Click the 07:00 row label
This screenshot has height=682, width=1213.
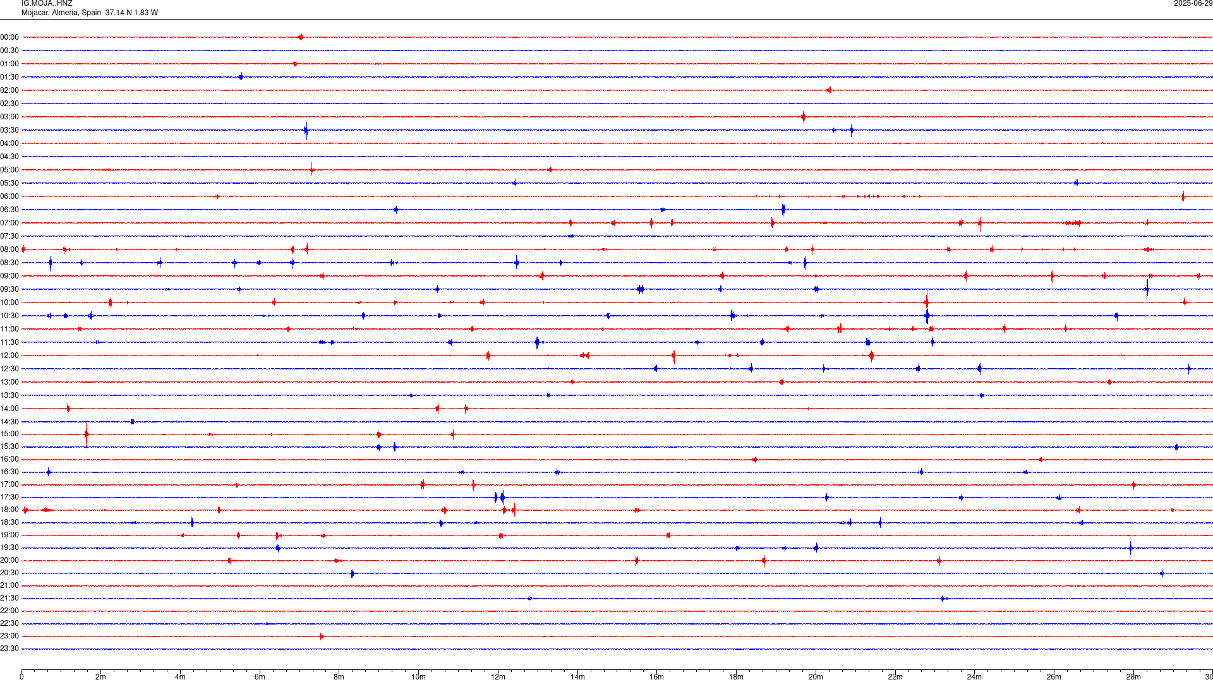(9, 223)
